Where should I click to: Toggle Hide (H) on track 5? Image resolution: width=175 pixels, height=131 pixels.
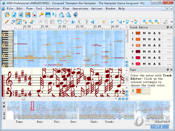pyautogui.click(x=149, y=58)
